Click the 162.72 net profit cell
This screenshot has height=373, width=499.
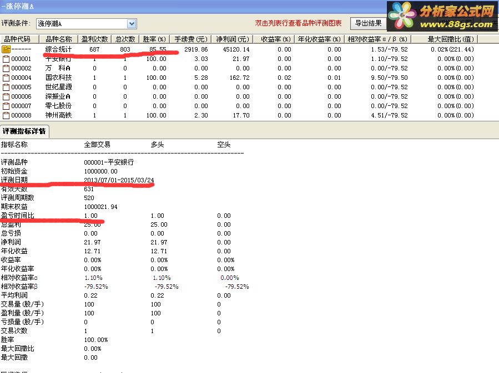click(x=239, y=78)
